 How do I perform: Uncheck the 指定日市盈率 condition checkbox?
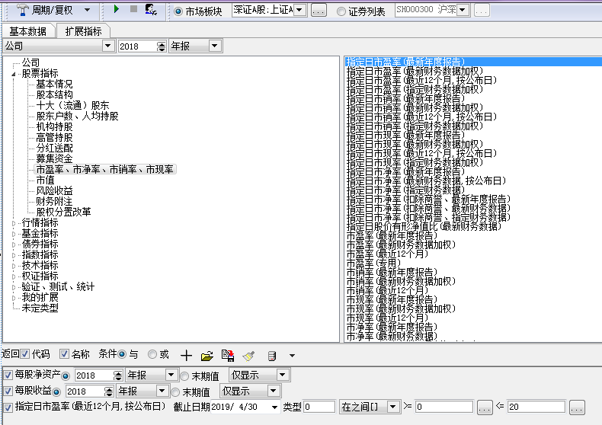[x=8, y=407]
